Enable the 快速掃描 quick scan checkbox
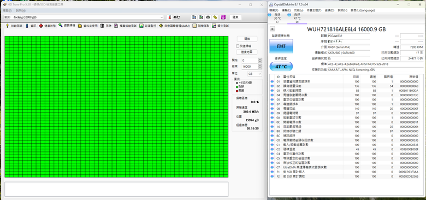This screenshot has height=200, width=426. coord(238,46)
